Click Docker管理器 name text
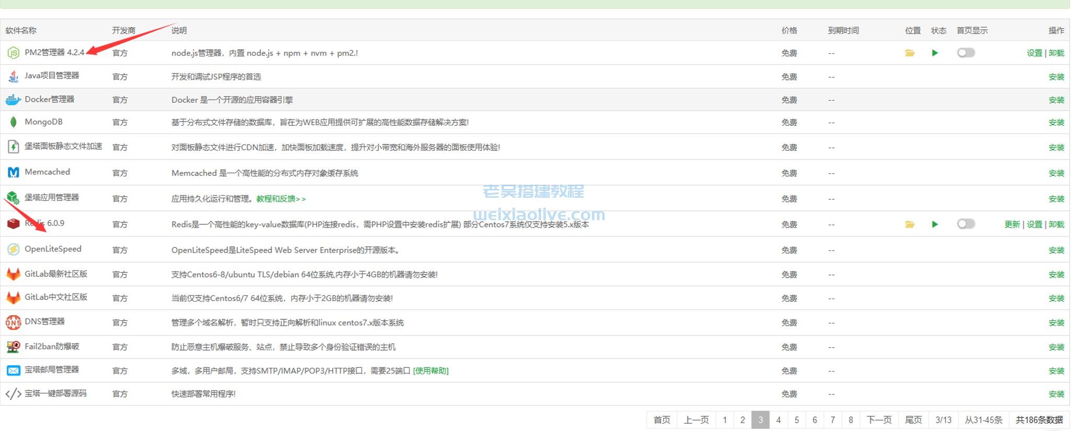This screenshot has width=1078, height=431. pyautogui.click(x=50, y=99)
